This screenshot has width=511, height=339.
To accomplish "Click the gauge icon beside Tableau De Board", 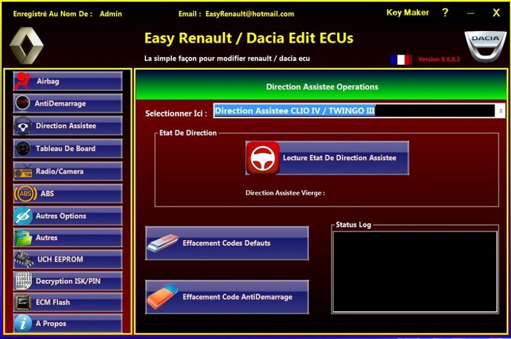I will (23, 149).
